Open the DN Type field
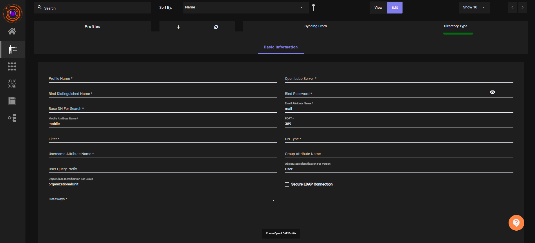Image resolution: width=535 pixels, height=243 pixels. [399, 139]
